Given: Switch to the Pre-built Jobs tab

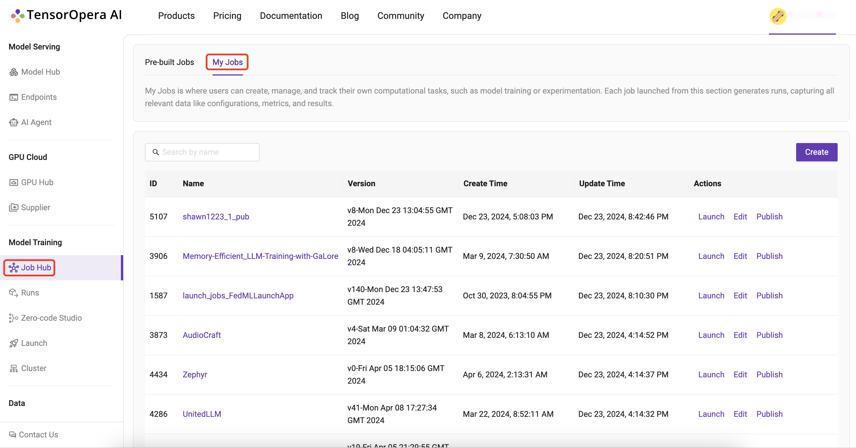Looking at the screenshot, I should (170, 62).
